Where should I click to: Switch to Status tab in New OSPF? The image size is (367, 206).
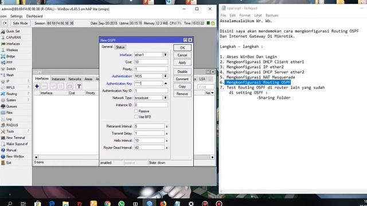coord(120,47)
